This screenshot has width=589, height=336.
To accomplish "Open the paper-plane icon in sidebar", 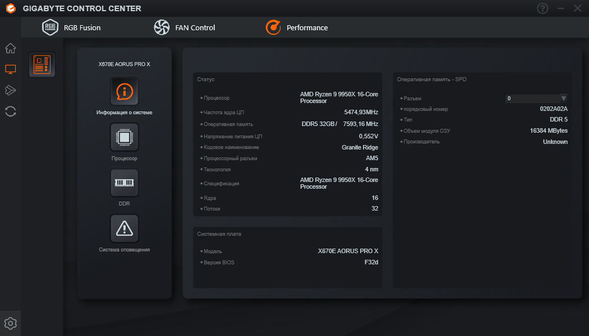I will point(11,90).
